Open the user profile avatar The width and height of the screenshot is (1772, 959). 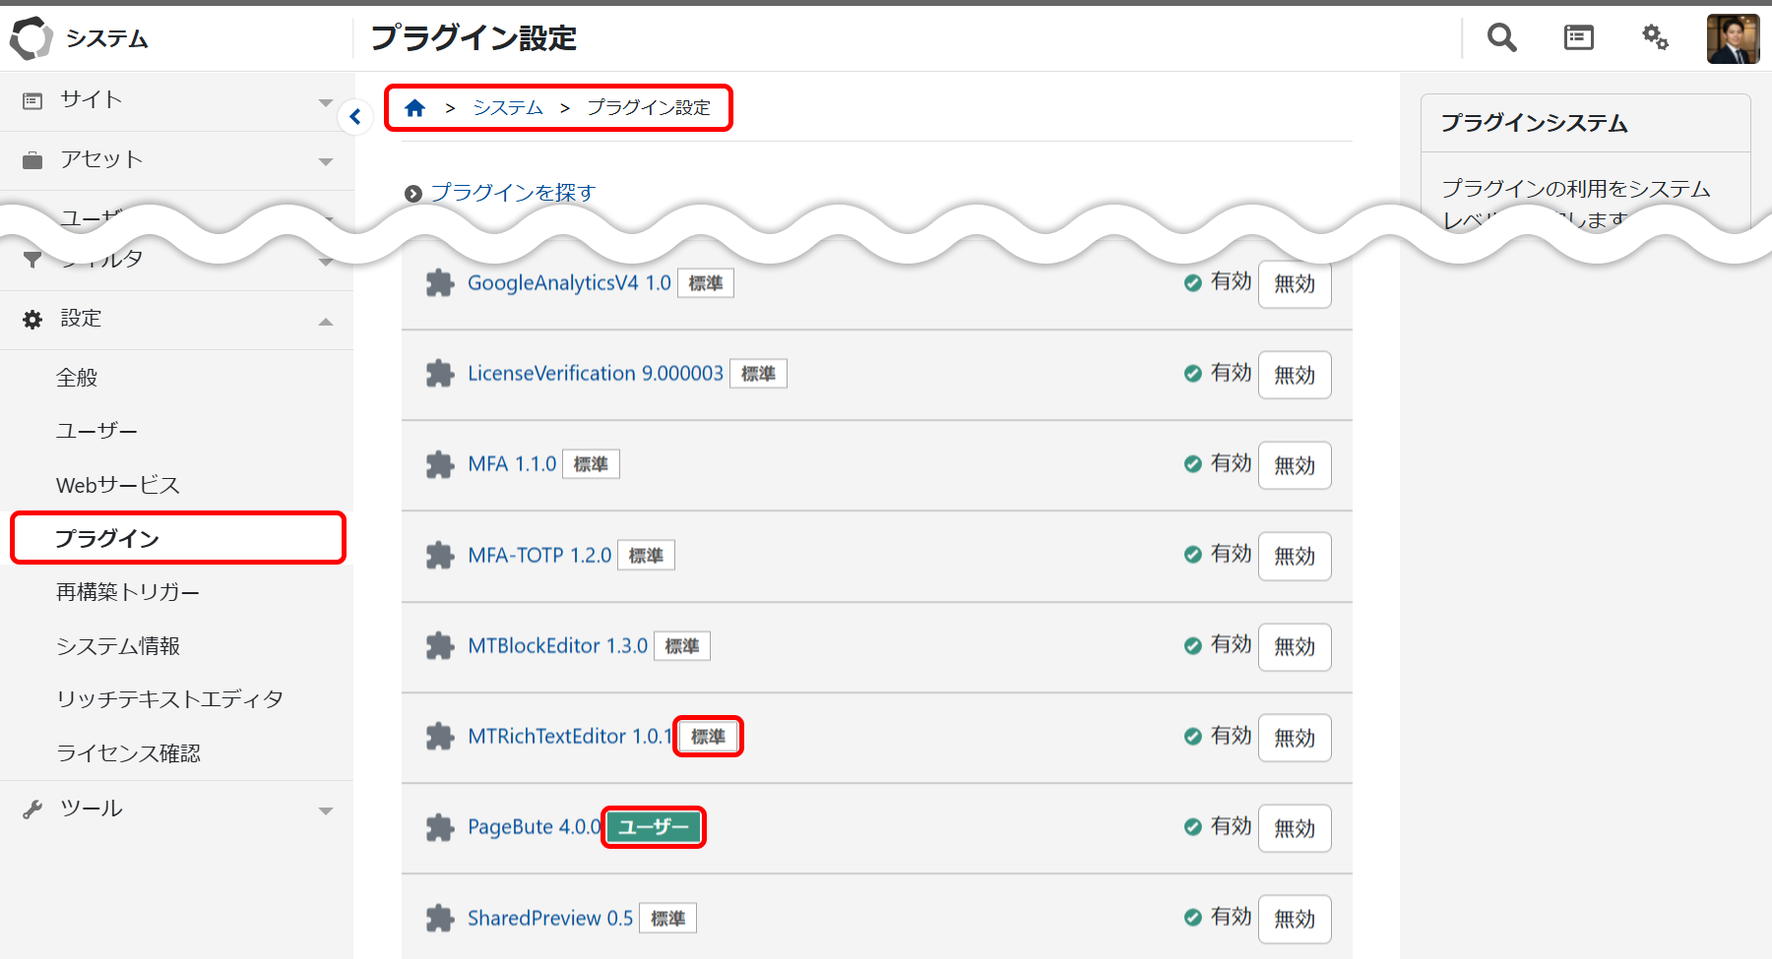pos(1733,39)
